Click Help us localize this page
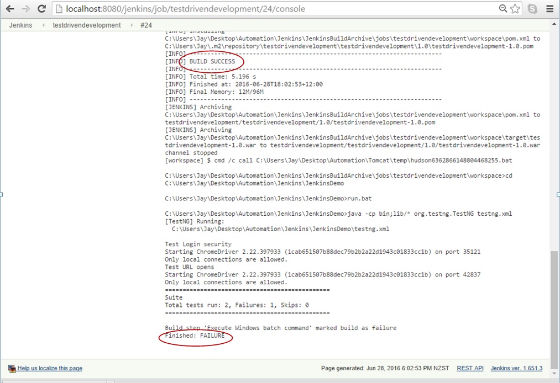This screenshot has height=383, width=560. [50, 368]
